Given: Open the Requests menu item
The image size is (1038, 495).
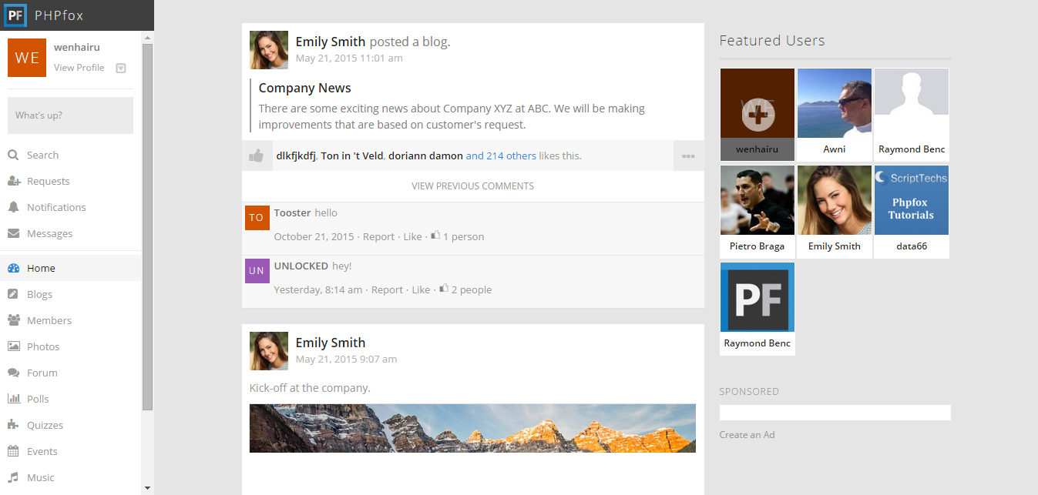Looking at the screenshot, I should click(x=71, y=181).
